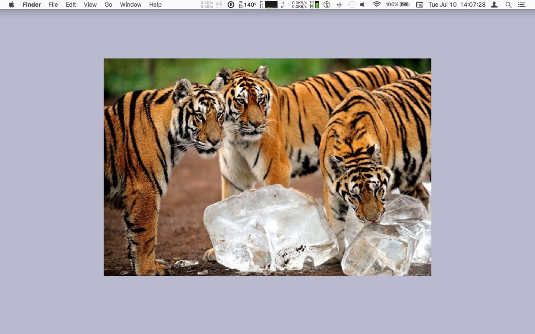Open the Notification Center
535x334 pixels.
coord(521,5)
